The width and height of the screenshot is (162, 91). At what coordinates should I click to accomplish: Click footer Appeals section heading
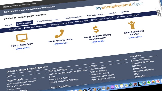[x=93, y=66]
